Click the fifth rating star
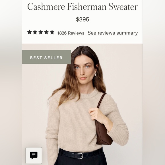Screen dimensions: 165x165 pos(52,32)
